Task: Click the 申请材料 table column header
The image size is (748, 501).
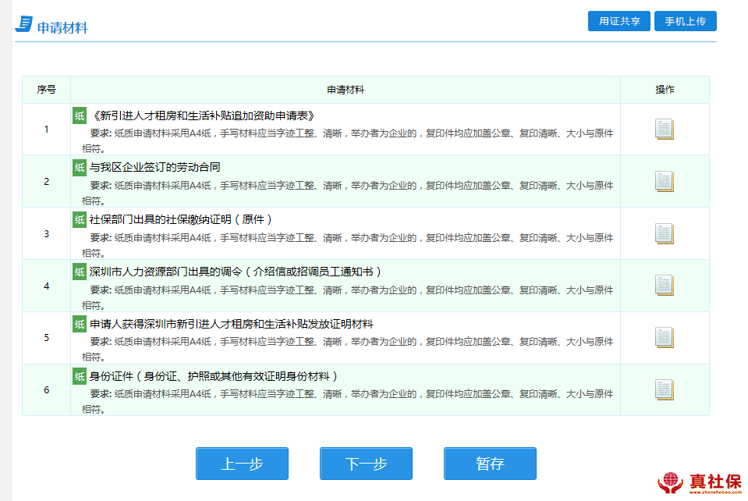Action: [x=345, y=90]
